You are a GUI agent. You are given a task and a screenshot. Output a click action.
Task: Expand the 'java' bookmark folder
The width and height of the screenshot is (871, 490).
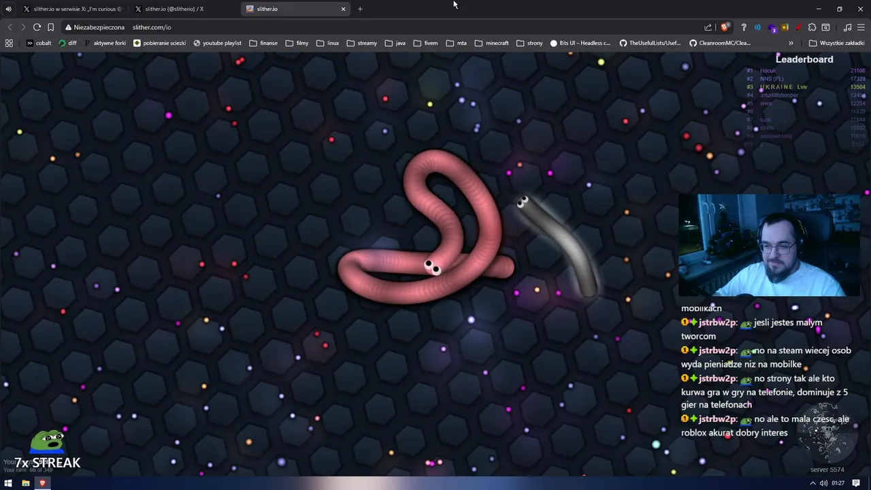pos(395,43)
